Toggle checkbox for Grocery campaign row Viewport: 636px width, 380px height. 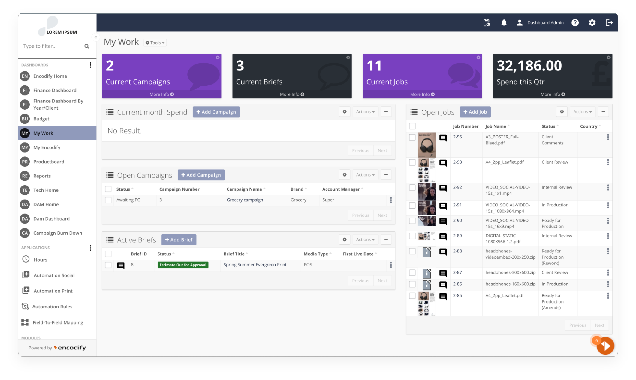coord(108,200)
